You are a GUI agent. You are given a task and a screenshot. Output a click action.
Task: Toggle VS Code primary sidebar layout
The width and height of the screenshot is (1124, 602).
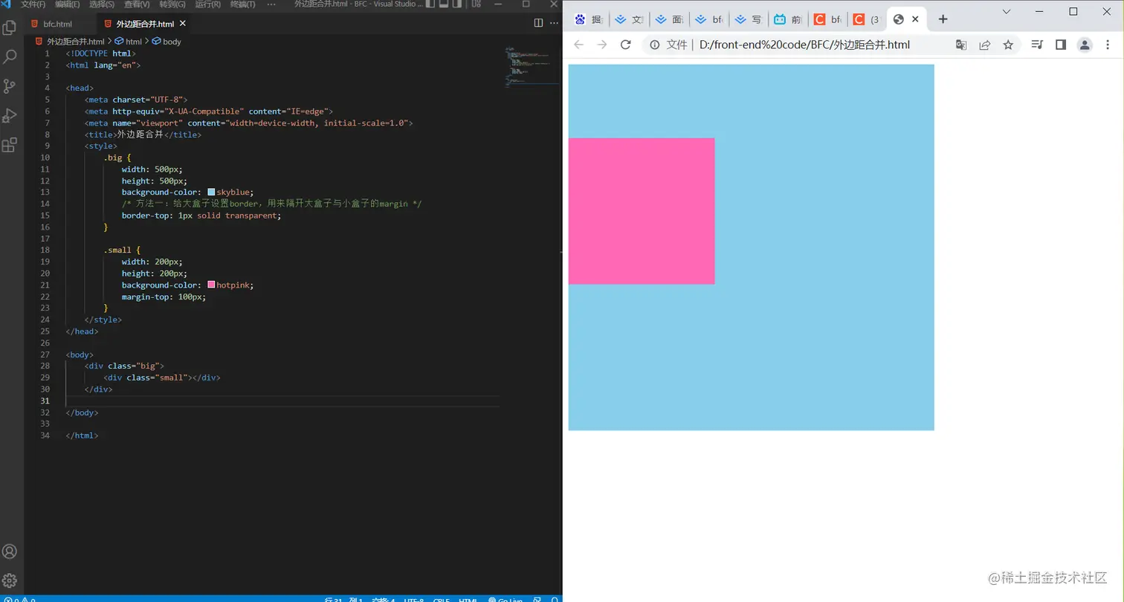(430, 4)
